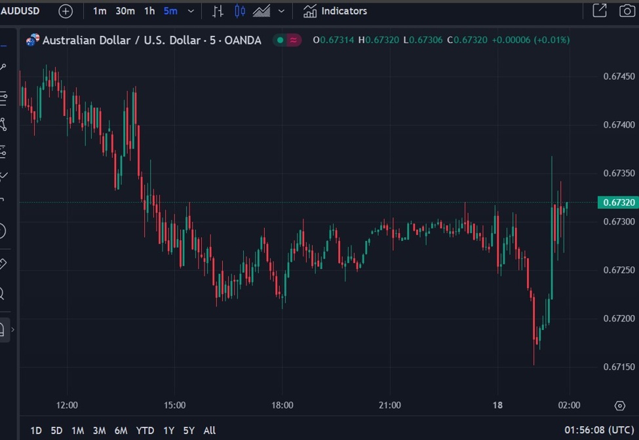
Task: Add symbol with the plus circle icon
Action: pyautogui.click(x=65, y=11)
